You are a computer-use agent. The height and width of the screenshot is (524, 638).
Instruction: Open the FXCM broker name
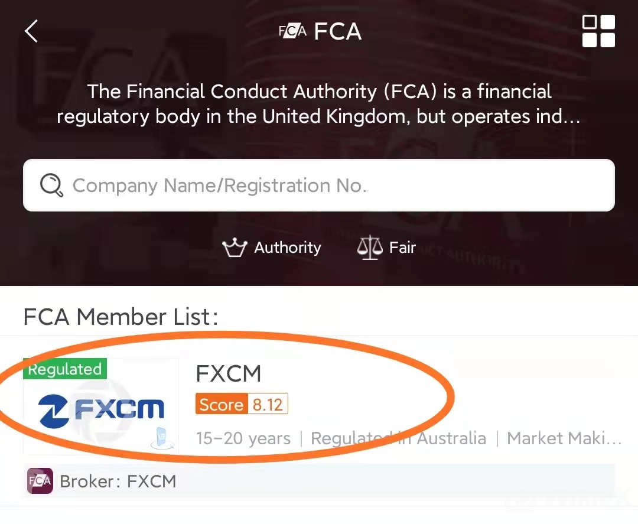point(229,373)
